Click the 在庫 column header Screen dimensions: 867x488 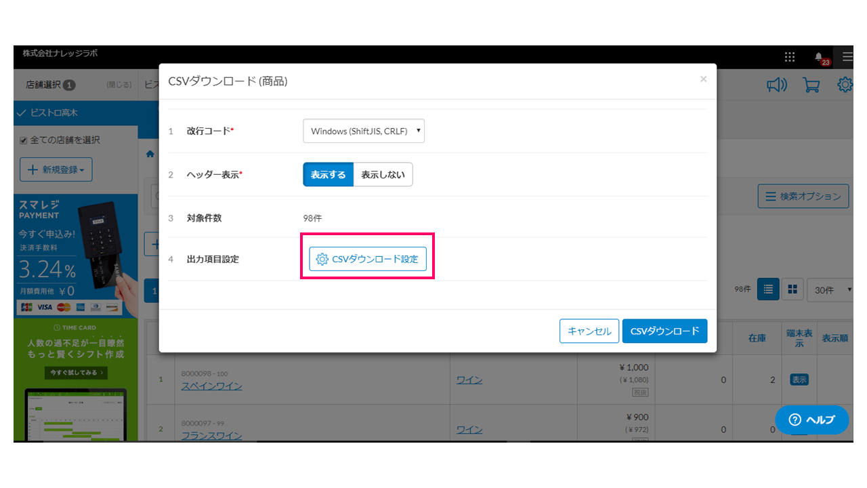tap(757, 338)
